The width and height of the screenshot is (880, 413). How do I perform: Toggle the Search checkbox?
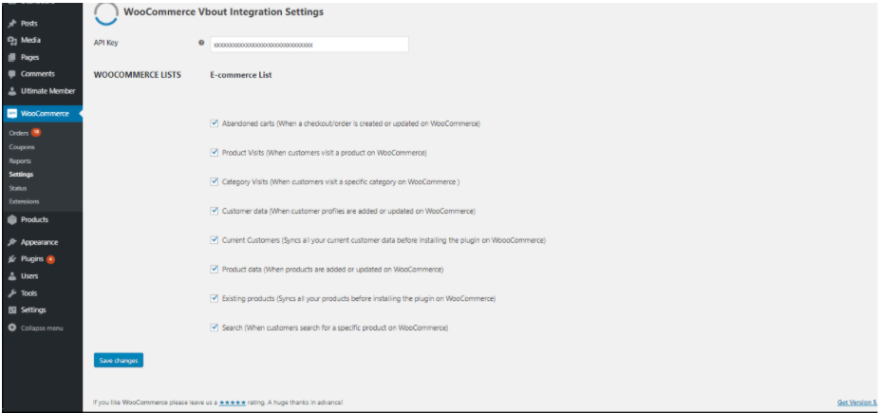pyautogui.click(x=214, y=328)
